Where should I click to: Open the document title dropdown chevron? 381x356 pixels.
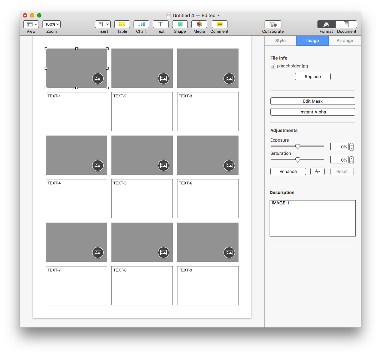219,15
